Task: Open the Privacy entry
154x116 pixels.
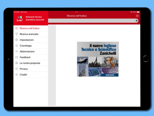Action: (x=31, y=69)
